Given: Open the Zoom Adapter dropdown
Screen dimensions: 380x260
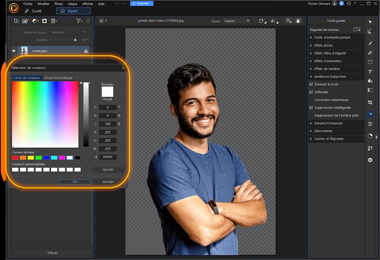Looking at the screenshot, I should point(236,21).
